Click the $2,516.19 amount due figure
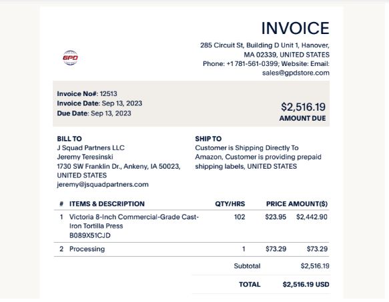 click(303, 107)
